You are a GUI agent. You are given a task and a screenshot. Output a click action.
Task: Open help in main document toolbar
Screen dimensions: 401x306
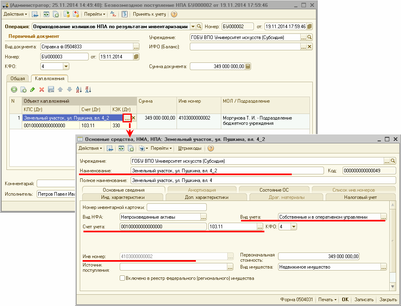click(174, 14)
